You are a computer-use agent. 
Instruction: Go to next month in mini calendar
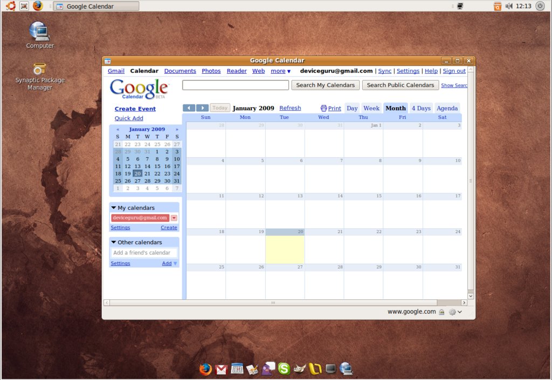(x=177, y=129)
